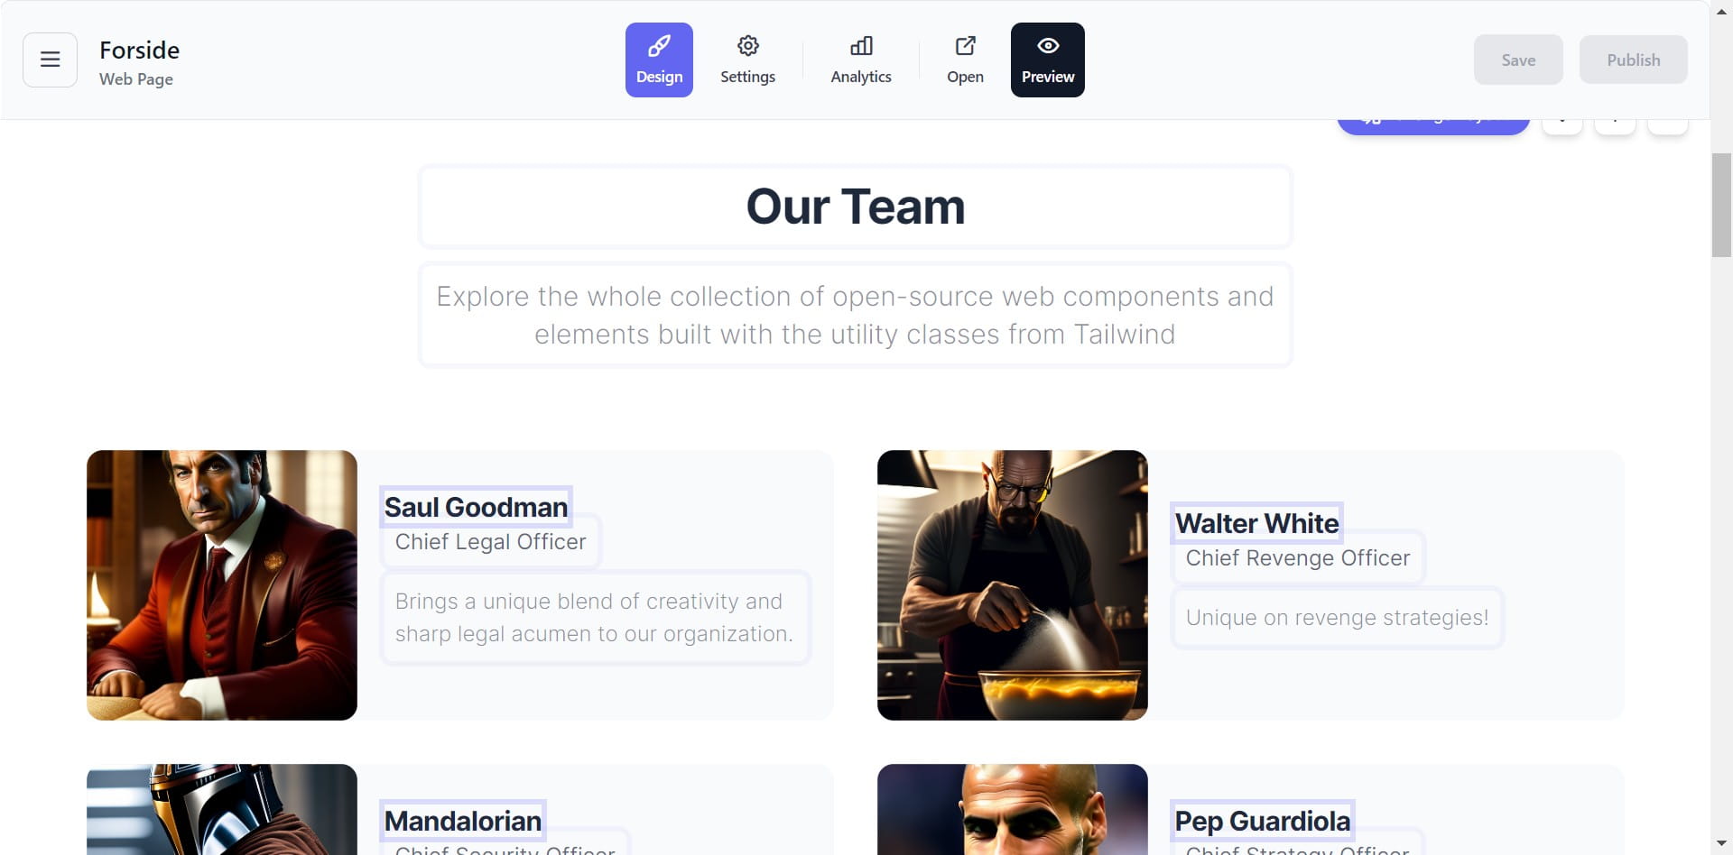Edit the Unique on revenge strategies text
The height and width of the screenshot is (855, 1733).
click(1337, 618)
